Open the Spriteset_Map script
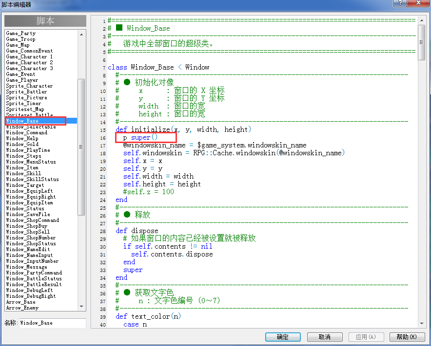 25,109
